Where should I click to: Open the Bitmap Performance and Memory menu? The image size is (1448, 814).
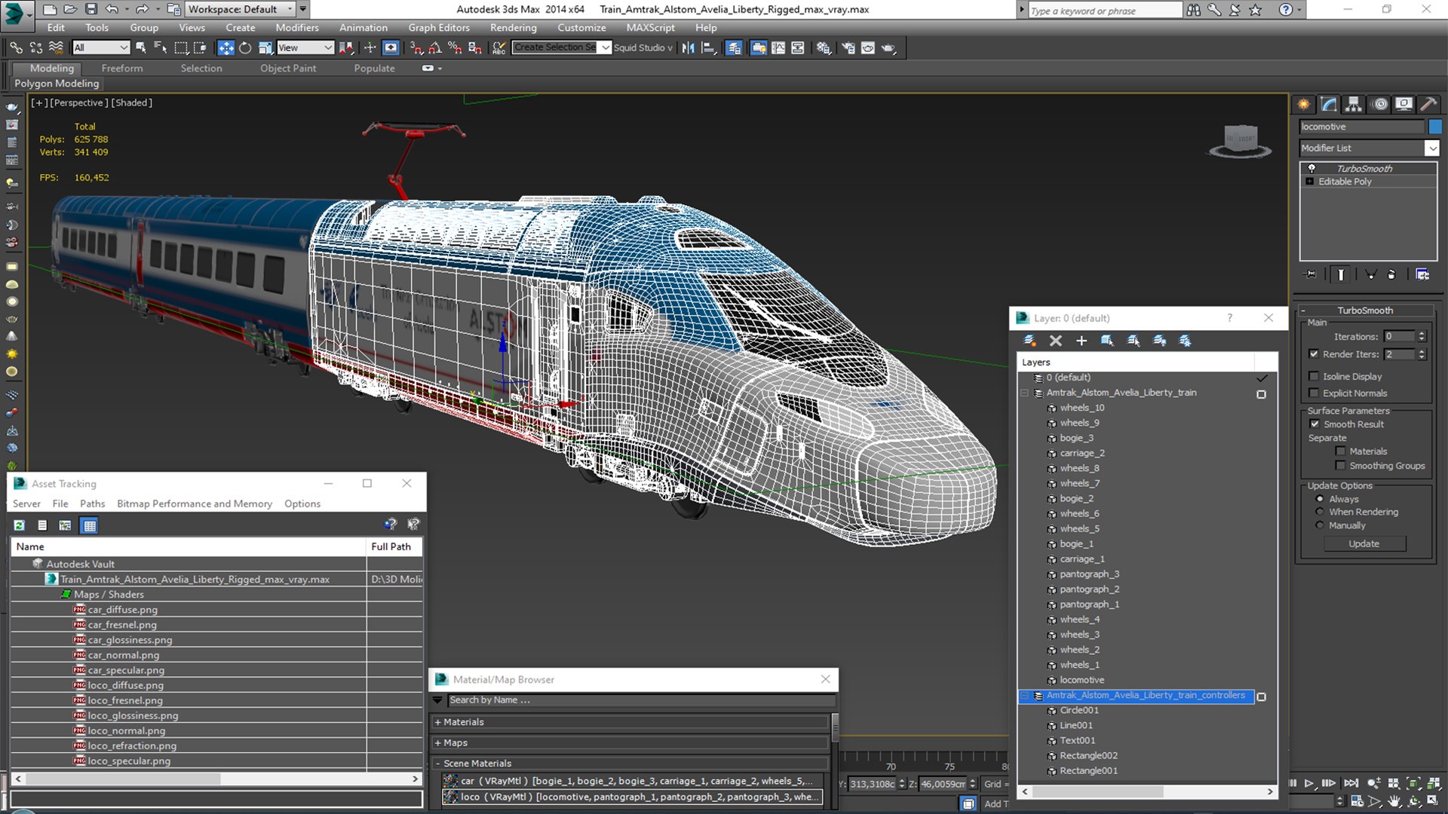[x=195, y=503]
